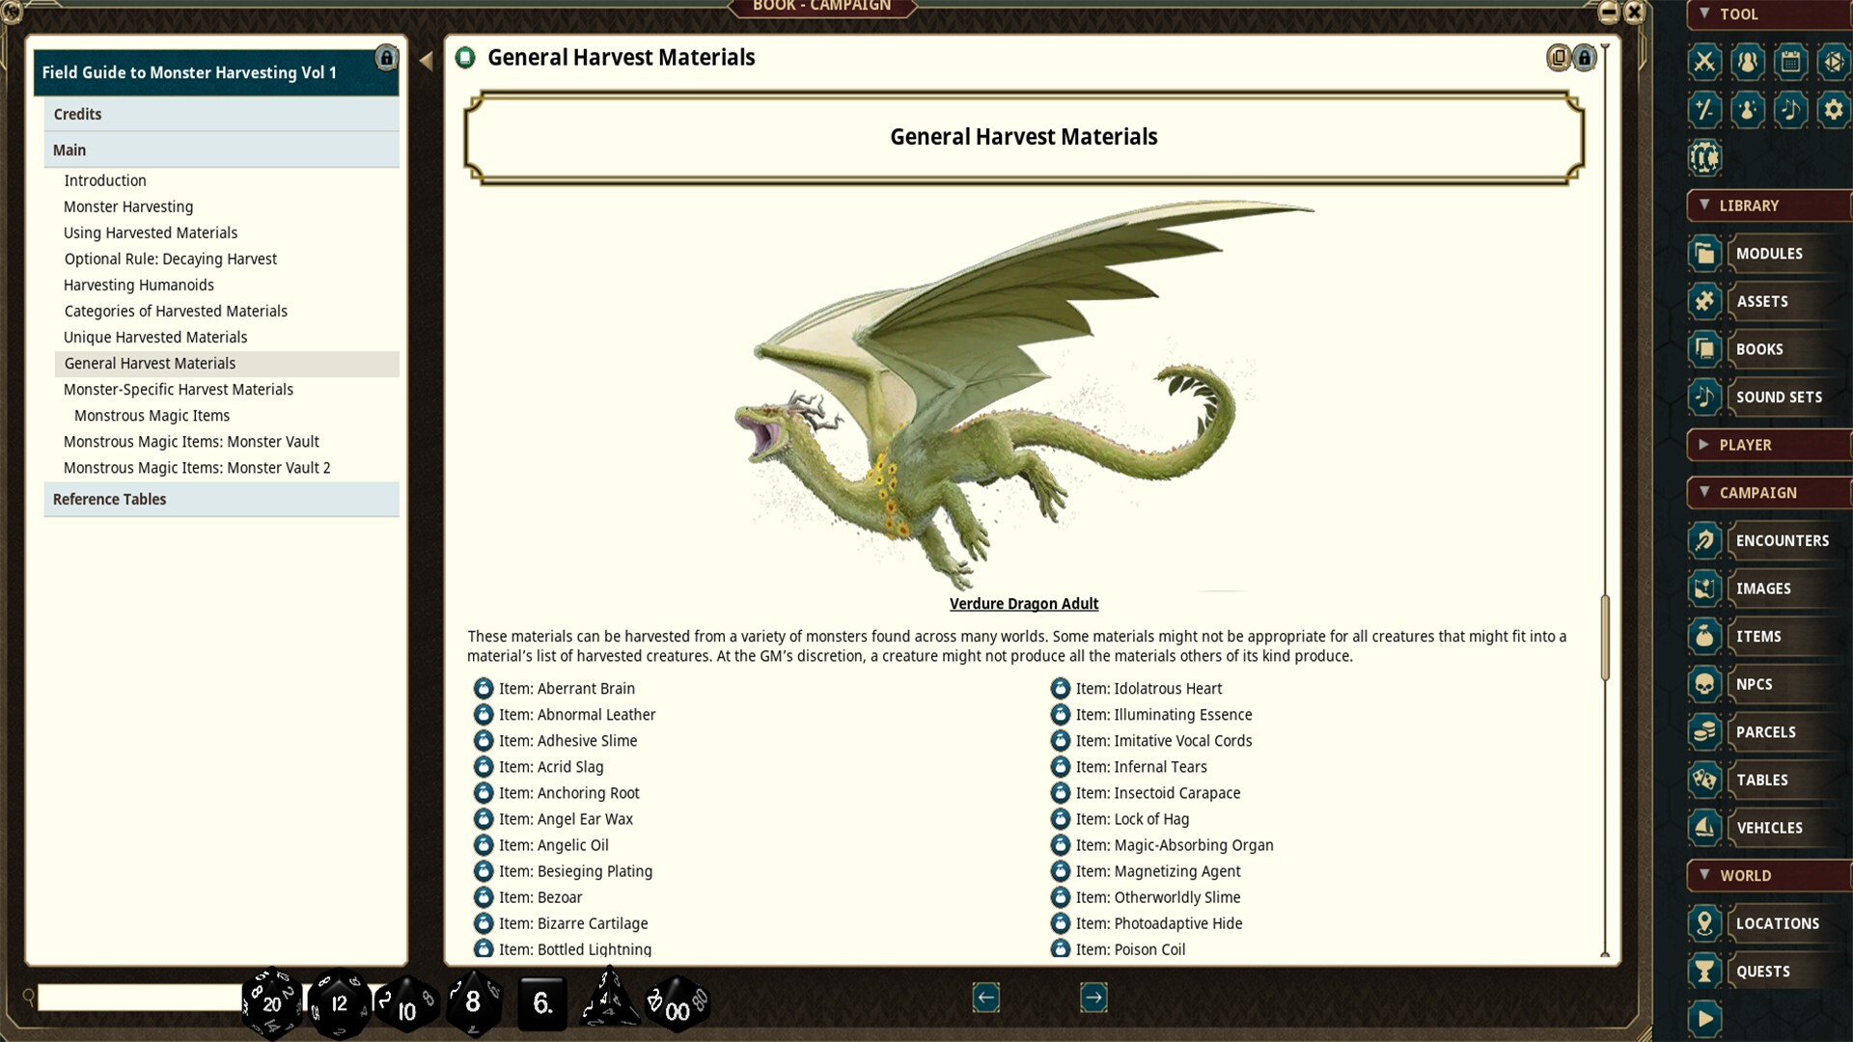This screenshot has height=1042, width=1853.
Task: Roll the black d20 die at the bottom
Action: [271, 1001]
